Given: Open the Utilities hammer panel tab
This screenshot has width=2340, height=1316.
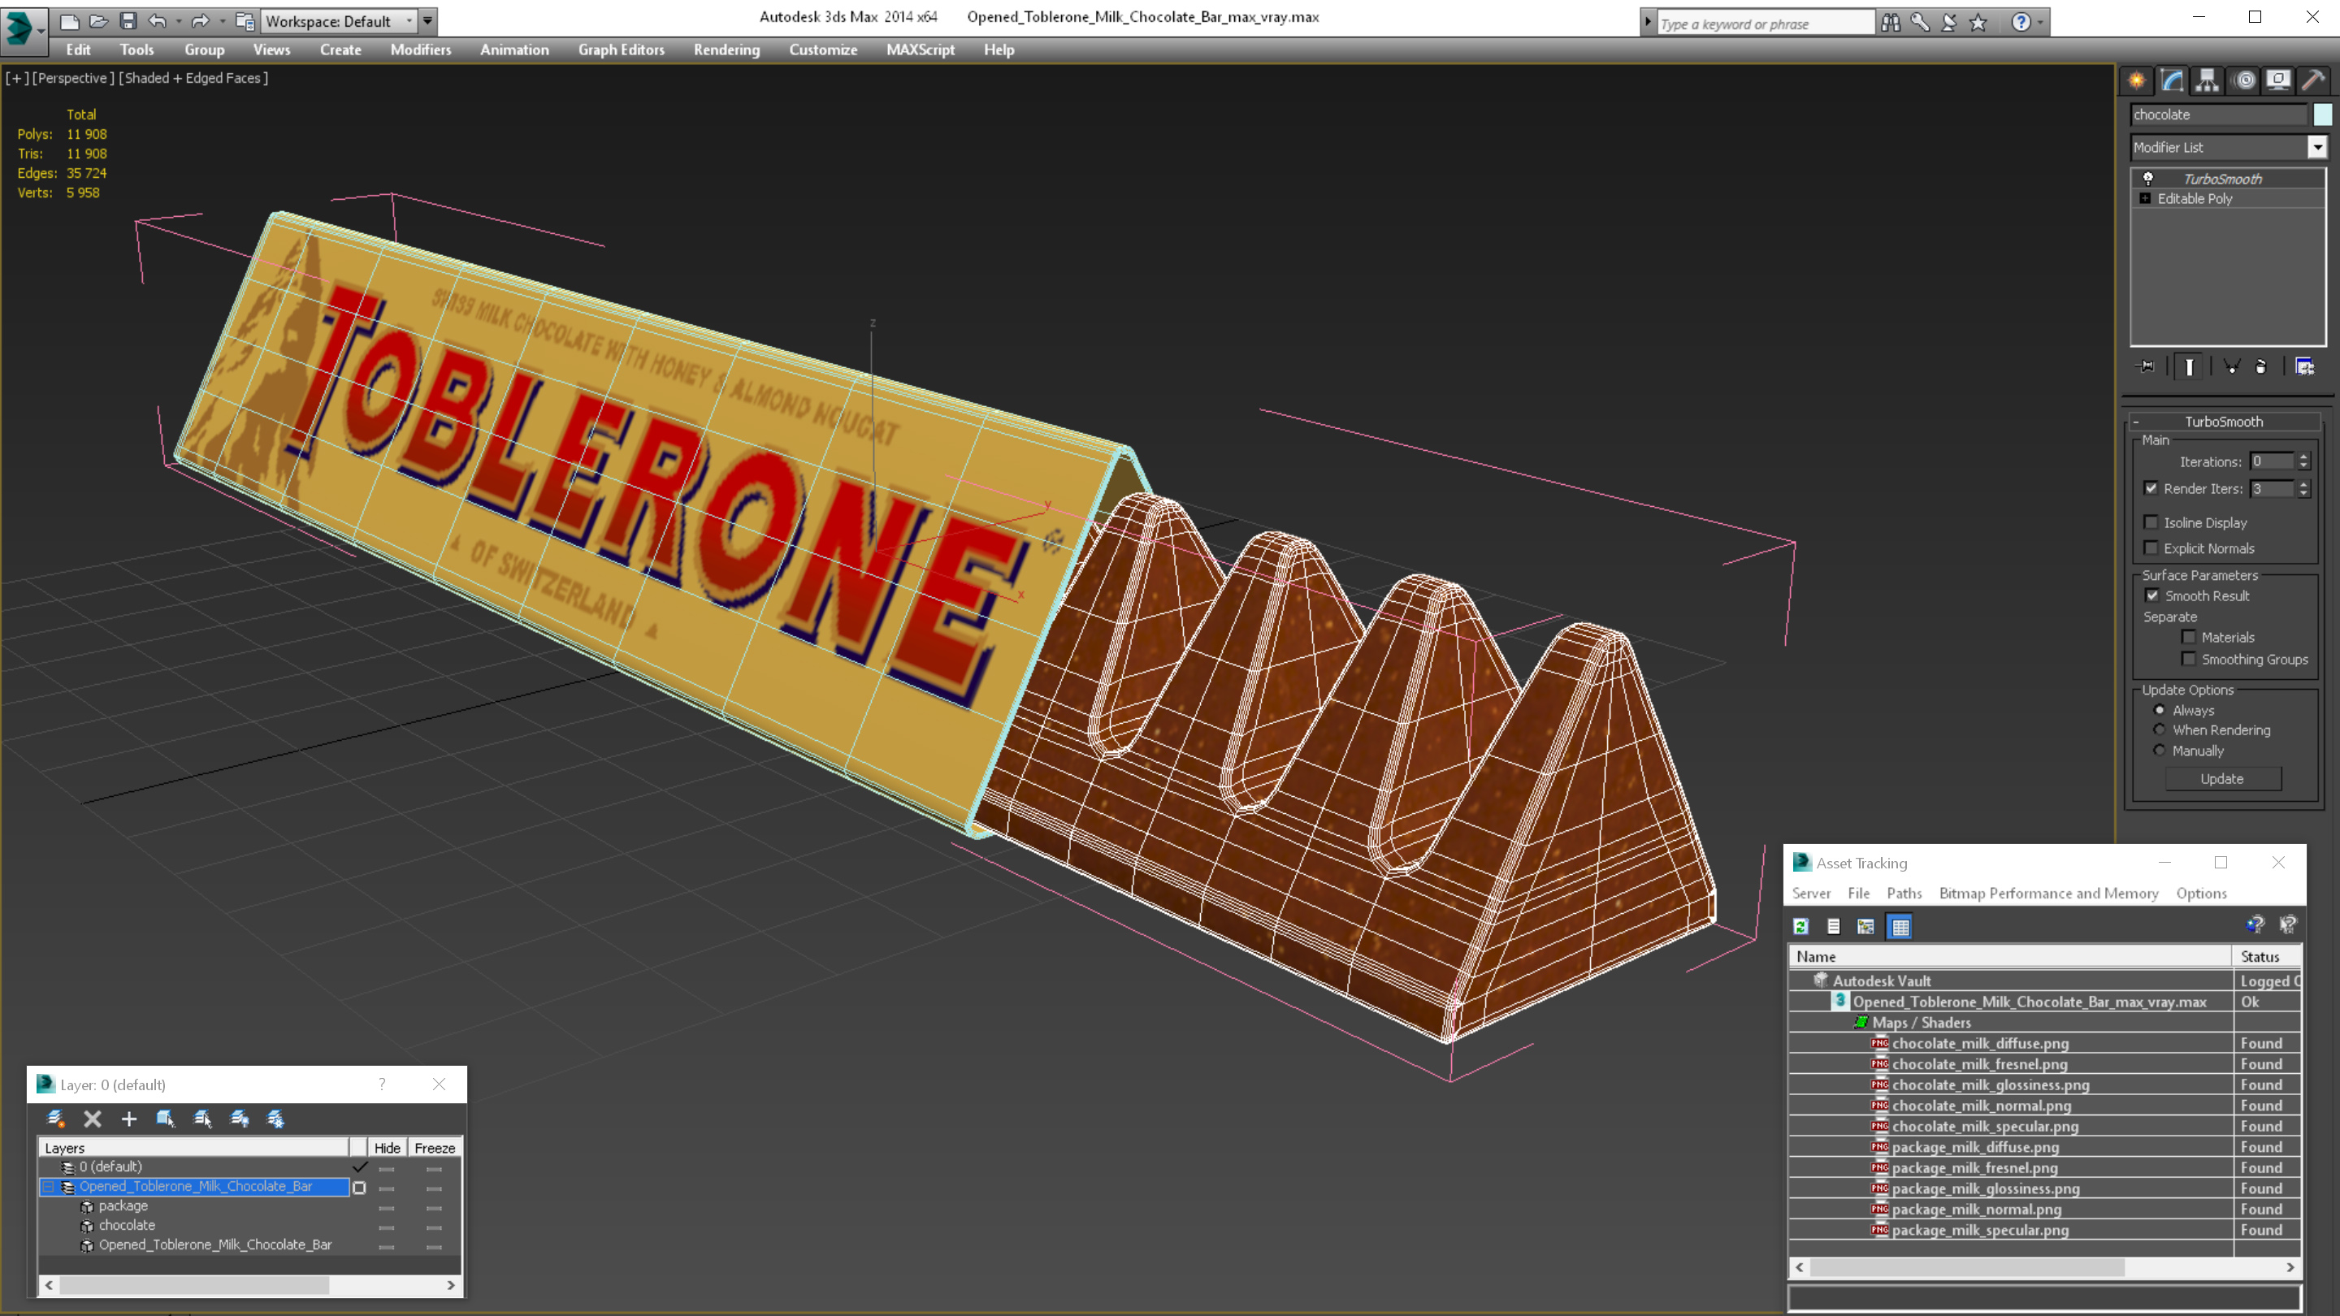Looking at the screenshot, I should pos(2314,80).
